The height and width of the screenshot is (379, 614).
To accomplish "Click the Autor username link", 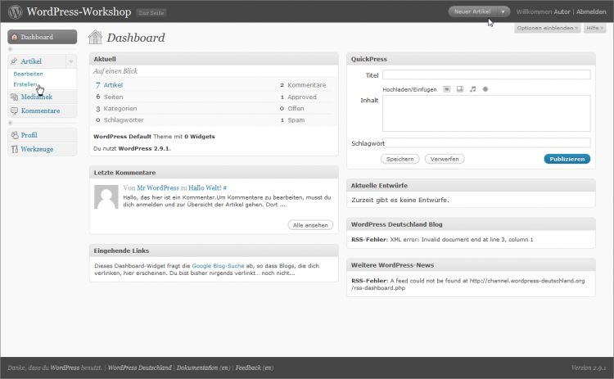I will pyautogui.click(x=562, y=11).
